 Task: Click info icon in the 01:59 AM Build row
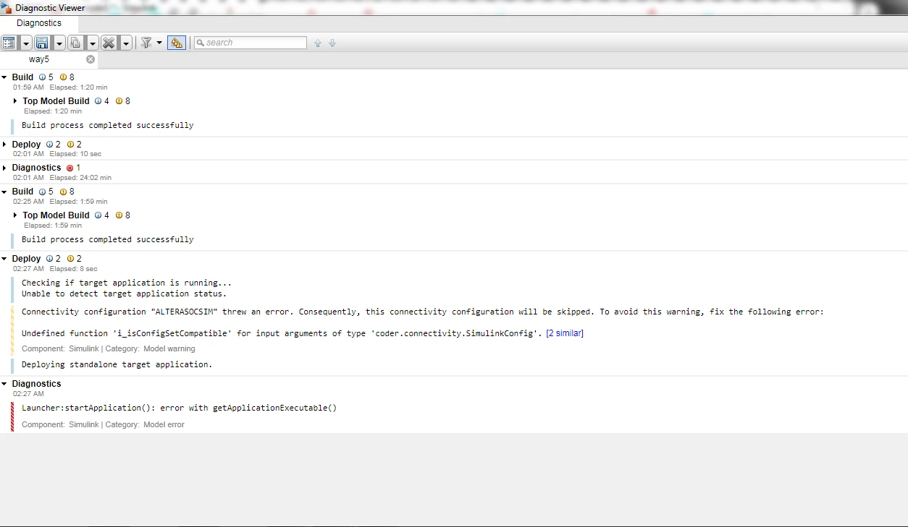[x=42, y=77]
